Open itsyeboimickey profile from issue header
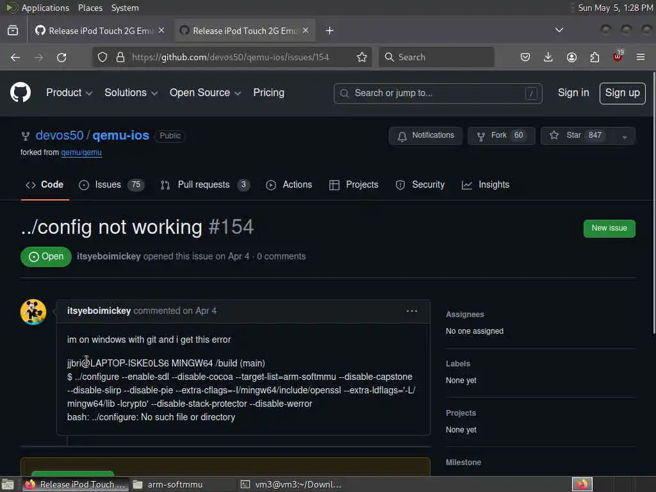The image size is (656, 492). [x=109, y=256]
